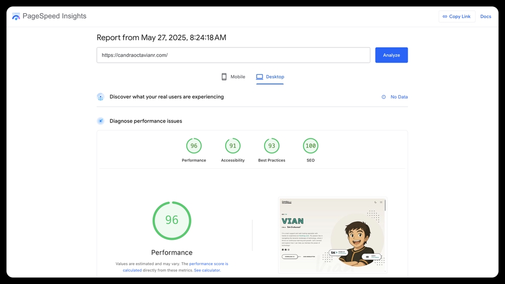Click the report date heading text
The height and width of the screenshot is (284, 505).
coord(161,37)
